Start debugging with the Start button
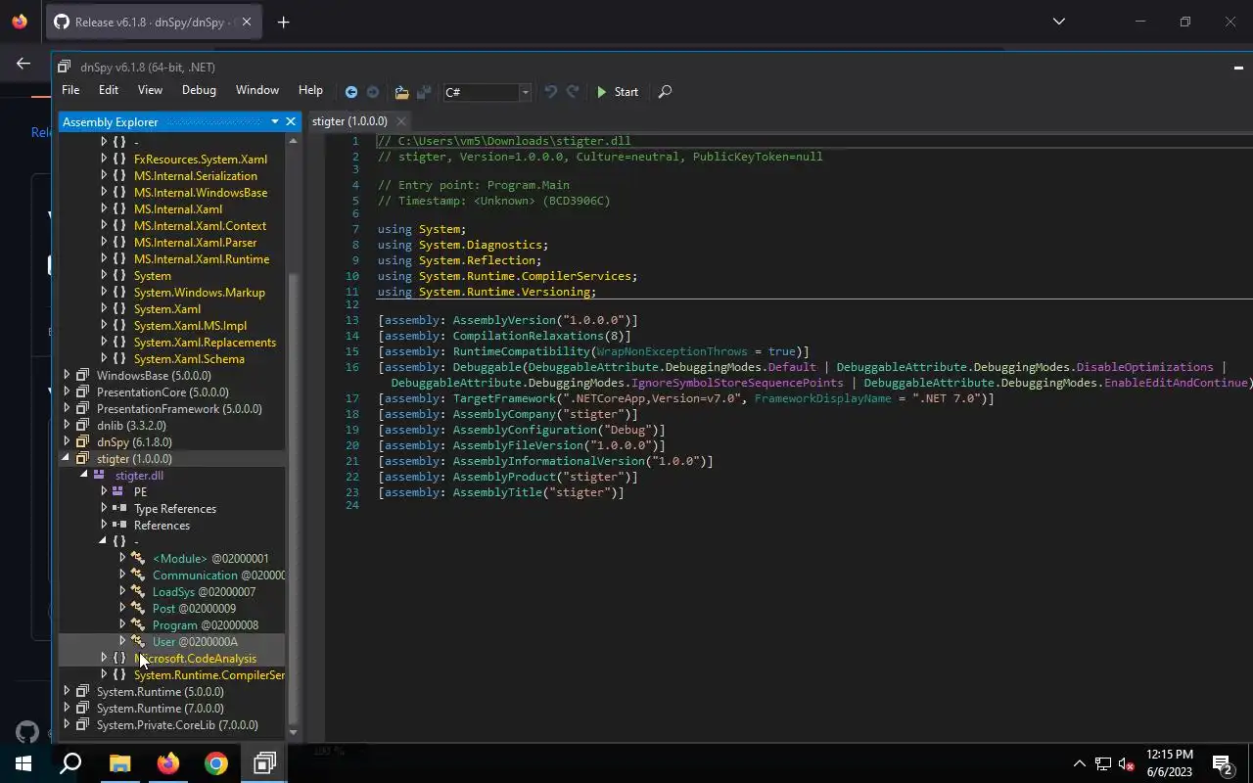This screenshot has height=783, width=1253. coord(618,92)
